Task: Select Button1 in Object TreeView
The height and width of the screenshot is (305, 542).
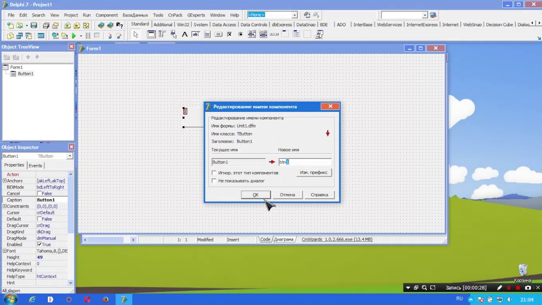Action: pos(25,74)
